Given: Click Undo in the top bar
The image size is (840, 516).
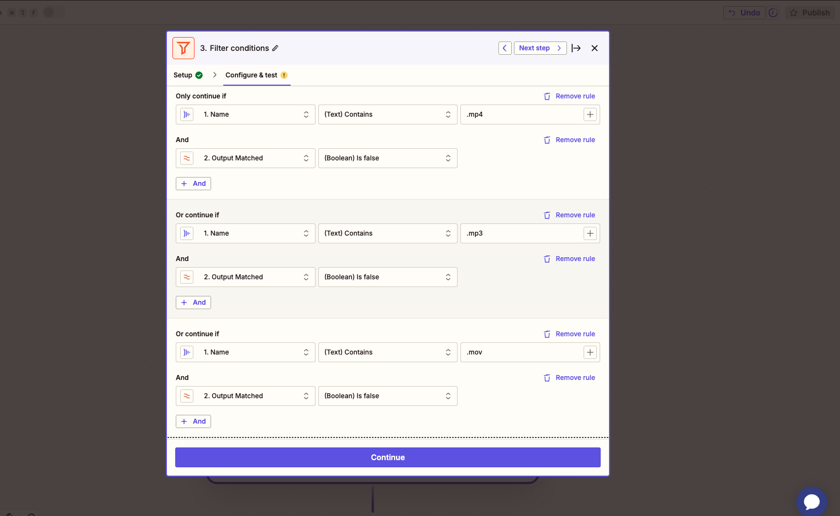Looking at the screenshot, I should click(x=744, y=13).
